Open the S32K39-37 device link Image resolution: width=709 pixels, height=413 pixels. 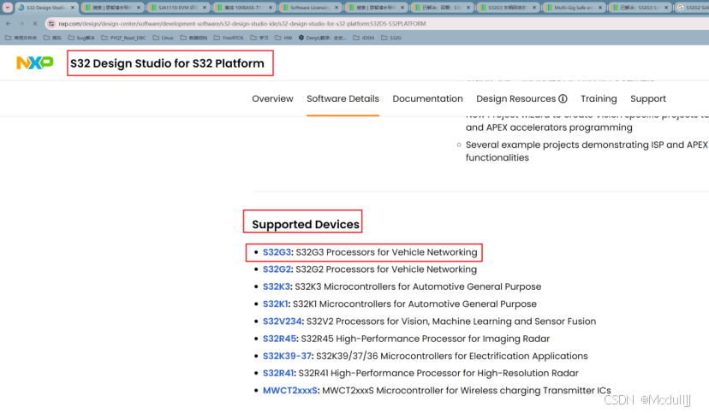287,356
